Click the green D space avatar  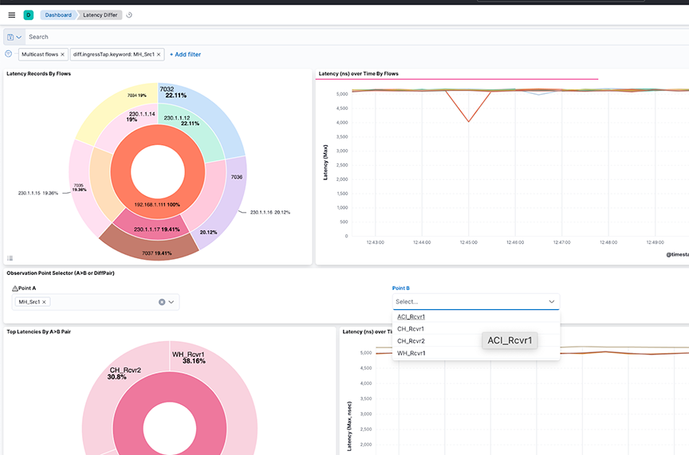29,15
